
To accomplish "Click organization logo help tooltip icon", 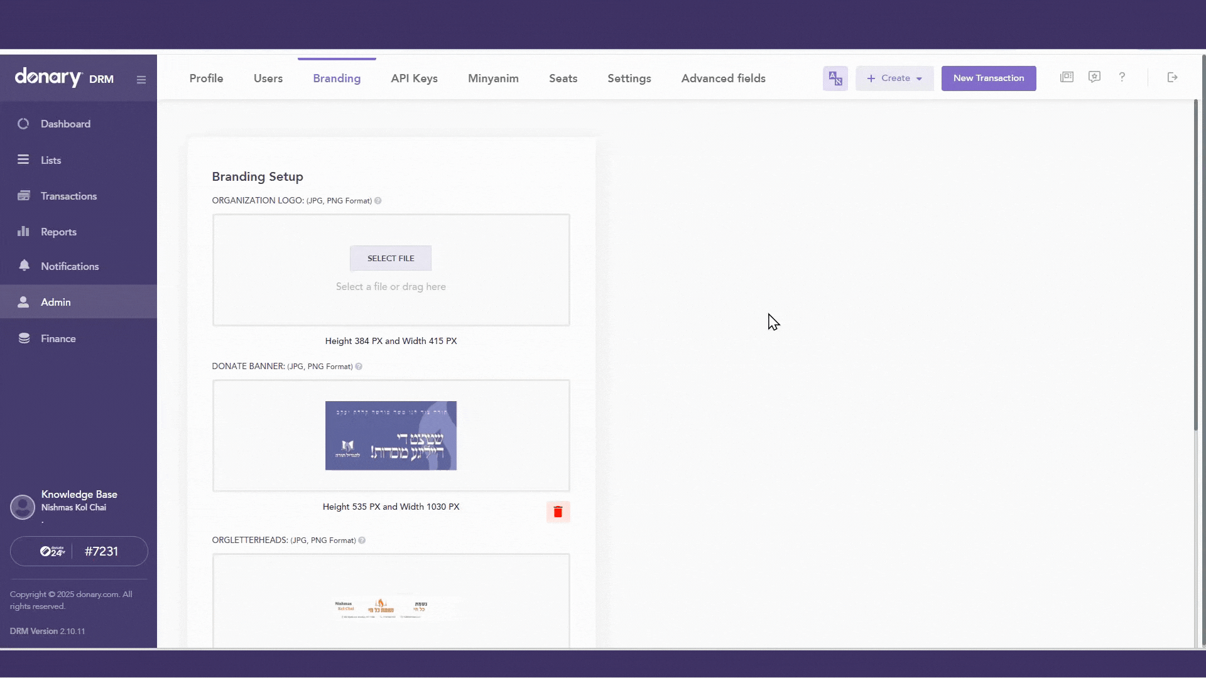I will [x=378, y=201].
